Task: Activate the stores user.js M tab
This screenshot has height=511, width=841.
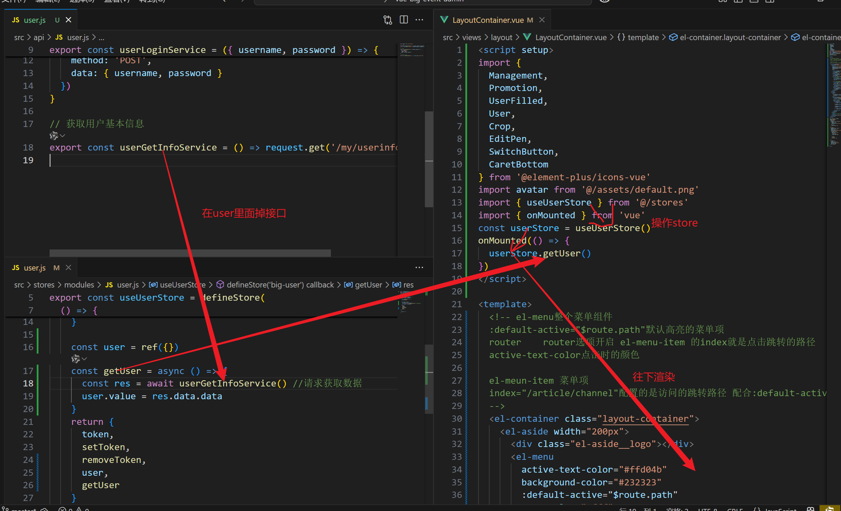Action: (35, 267)
